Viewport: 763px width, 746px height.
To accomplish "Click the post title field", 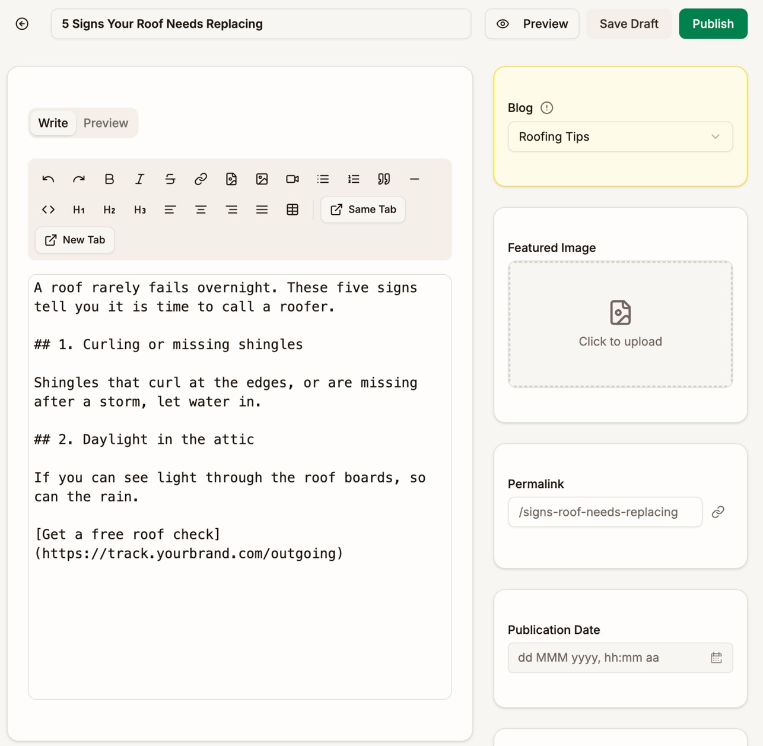I will point(261,24).
